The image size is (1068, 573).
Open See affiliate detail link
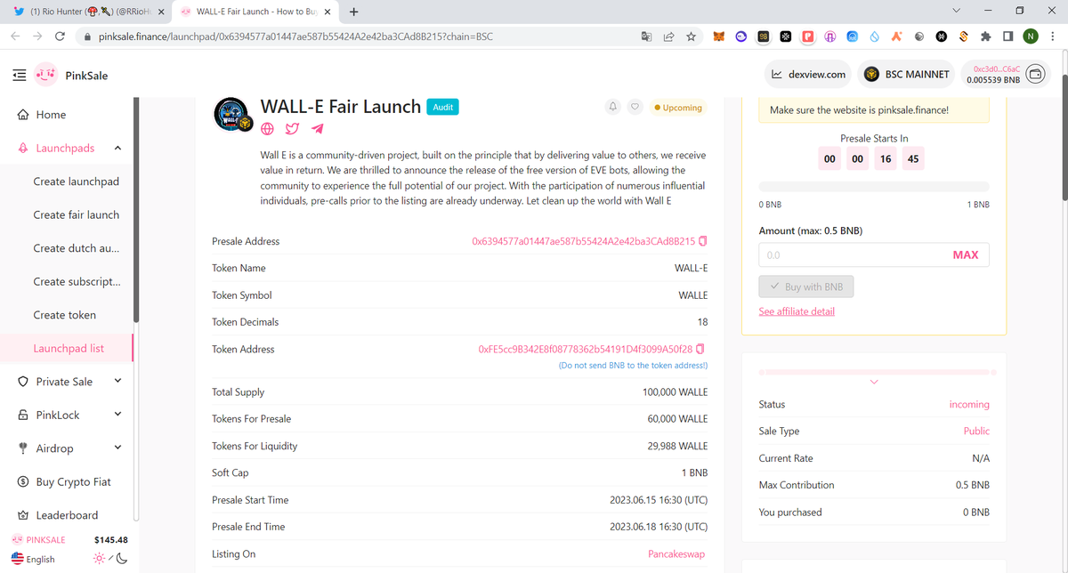point(797,311)
